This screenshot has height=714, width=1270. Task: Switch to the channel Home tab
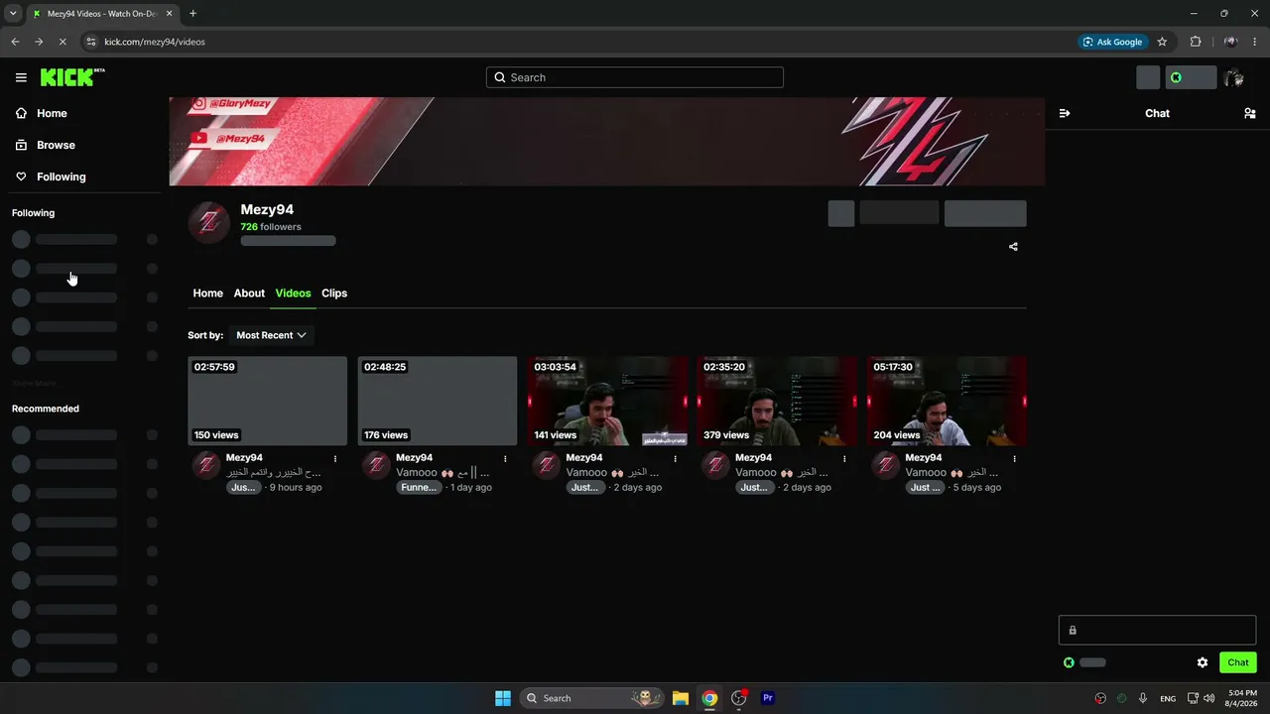[x=207, y=294]
